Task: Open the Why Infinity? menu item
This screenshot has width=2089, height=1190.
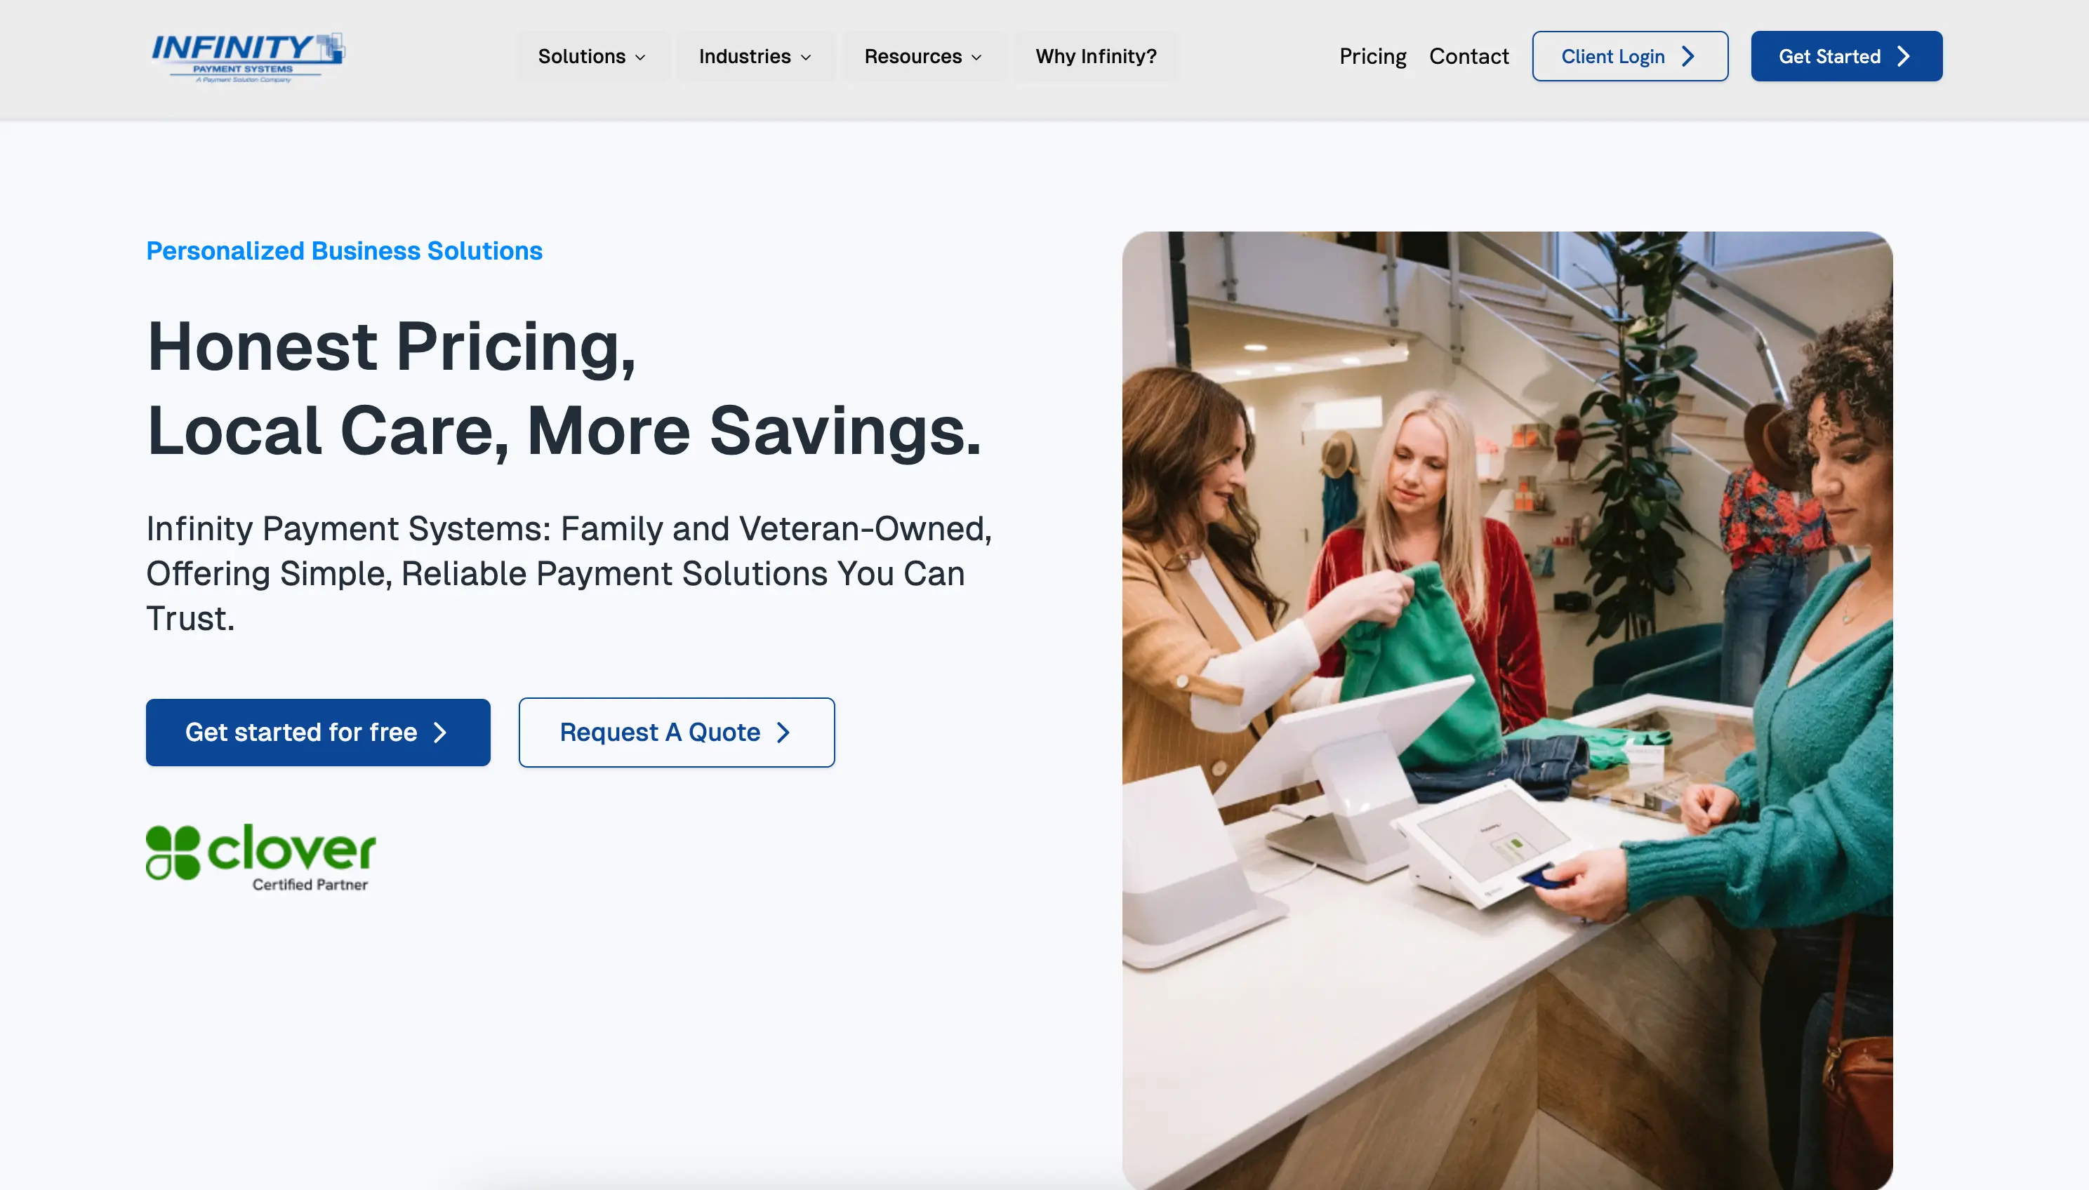Action: tap(1096, 56)
